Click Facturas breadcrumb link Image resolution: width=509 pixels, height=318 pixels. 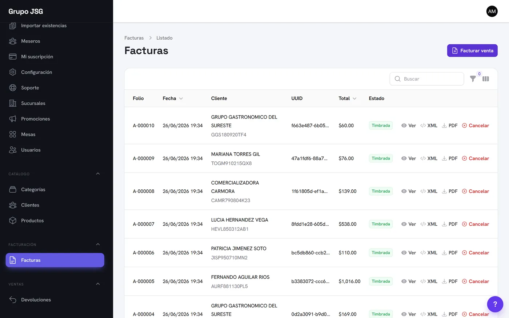tap(134, 38)
